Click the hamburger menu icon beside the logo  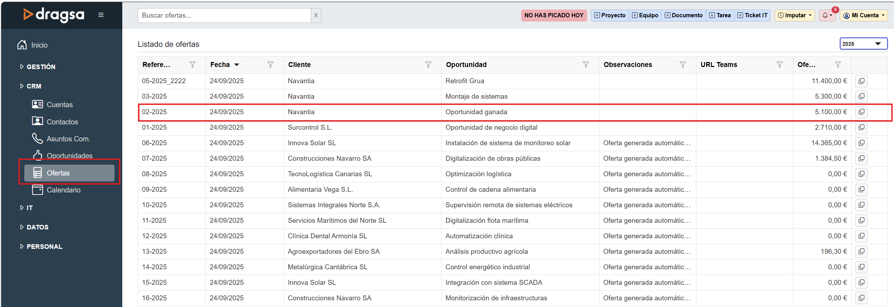[x=101, y=15]
